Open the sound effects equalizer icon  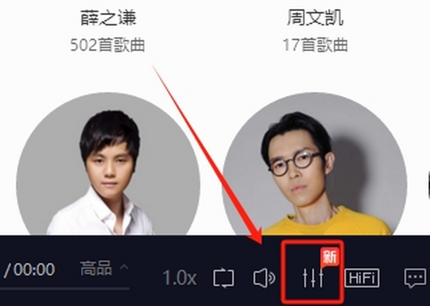(x=313, y=278)
